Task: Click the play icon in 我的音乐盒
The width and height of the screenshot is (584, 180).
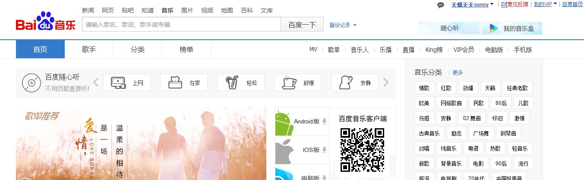Action: [x=493, y=28]
